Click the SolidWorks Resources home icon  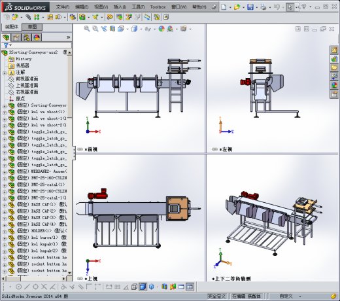tap(334, 50)
